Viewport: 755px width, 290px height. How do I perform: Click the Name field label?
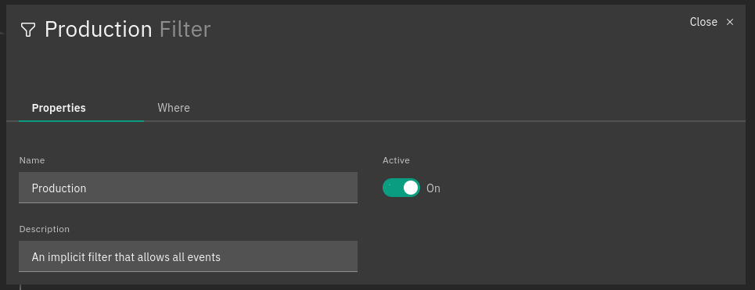[x=32, y=160]
